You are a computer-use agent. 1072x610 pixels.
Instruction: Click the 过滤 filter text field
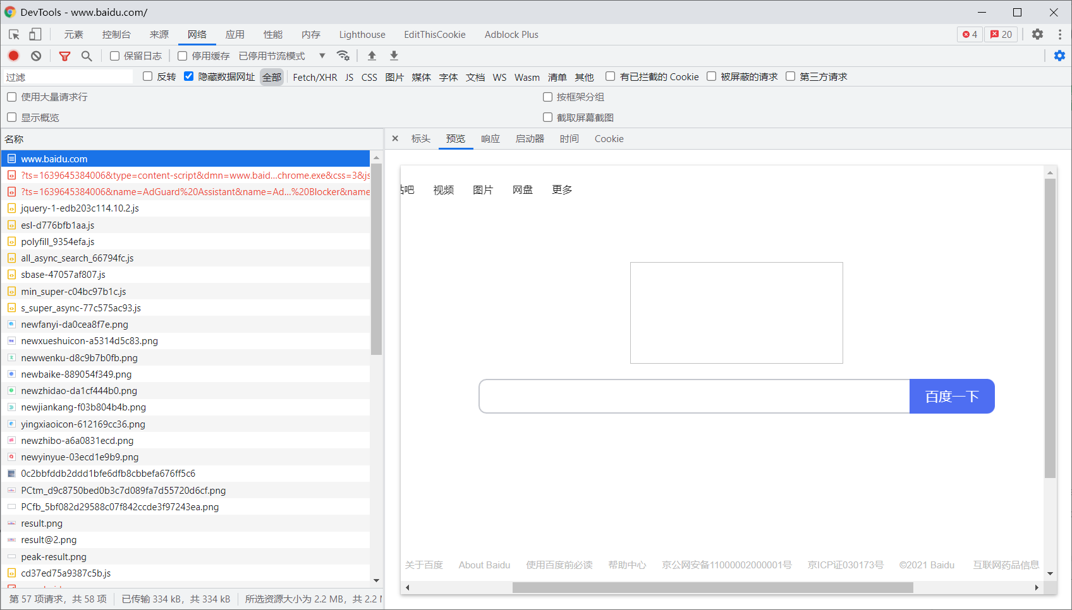point(68,77)
